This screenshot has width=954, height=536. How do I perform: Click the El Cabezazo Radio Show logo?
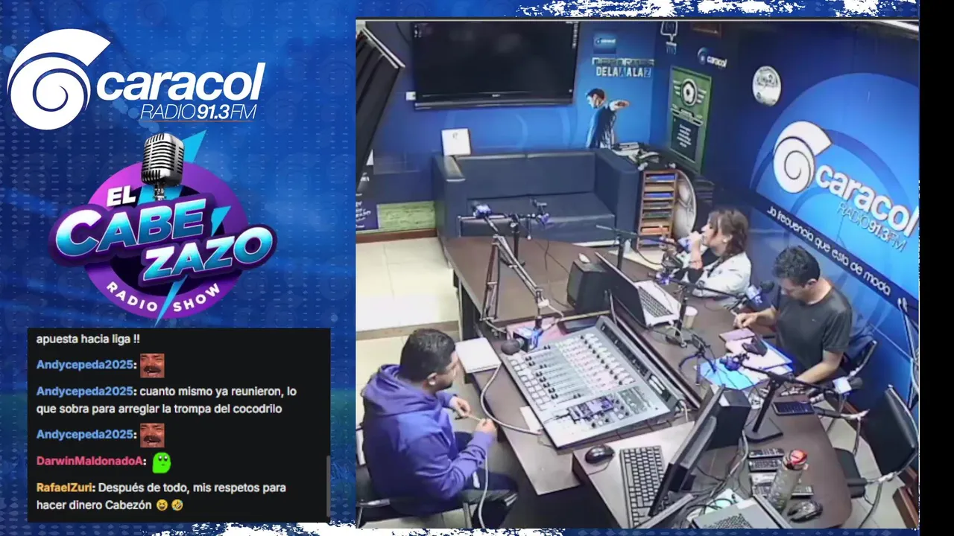[x=163, y=227]
